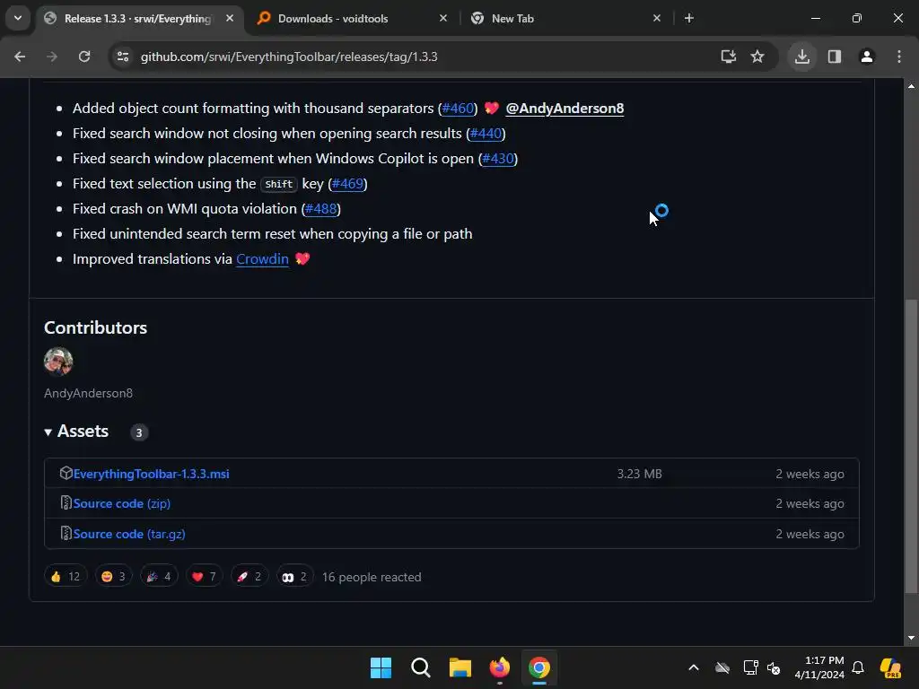Screen dimensions: 919x689
Task: Click the muted volume tray icon
Action: pos(774,667)
